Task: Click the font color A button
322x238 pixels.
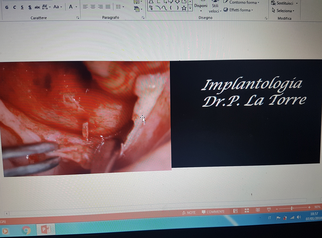Action: tap(71, 7)
